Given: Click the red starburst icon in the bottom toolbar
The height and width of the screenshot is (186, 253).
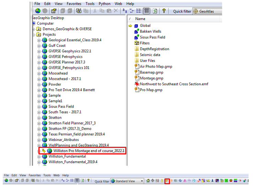Looking at the screenshot, I should coord(240,180).
